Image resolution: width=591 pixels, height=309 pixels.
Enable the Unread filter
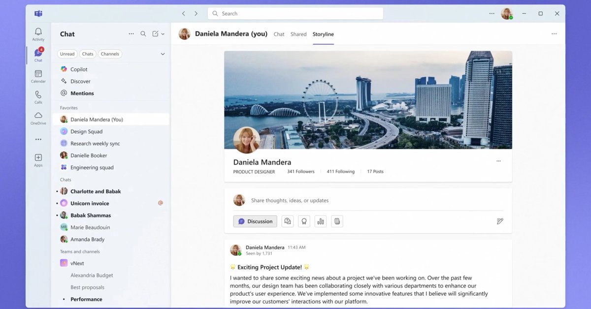(67, 54)
